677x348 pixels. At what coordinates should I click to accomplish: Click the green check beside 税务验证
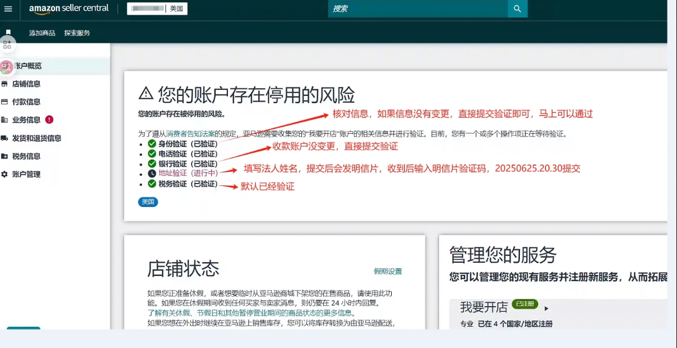[152, 183]
